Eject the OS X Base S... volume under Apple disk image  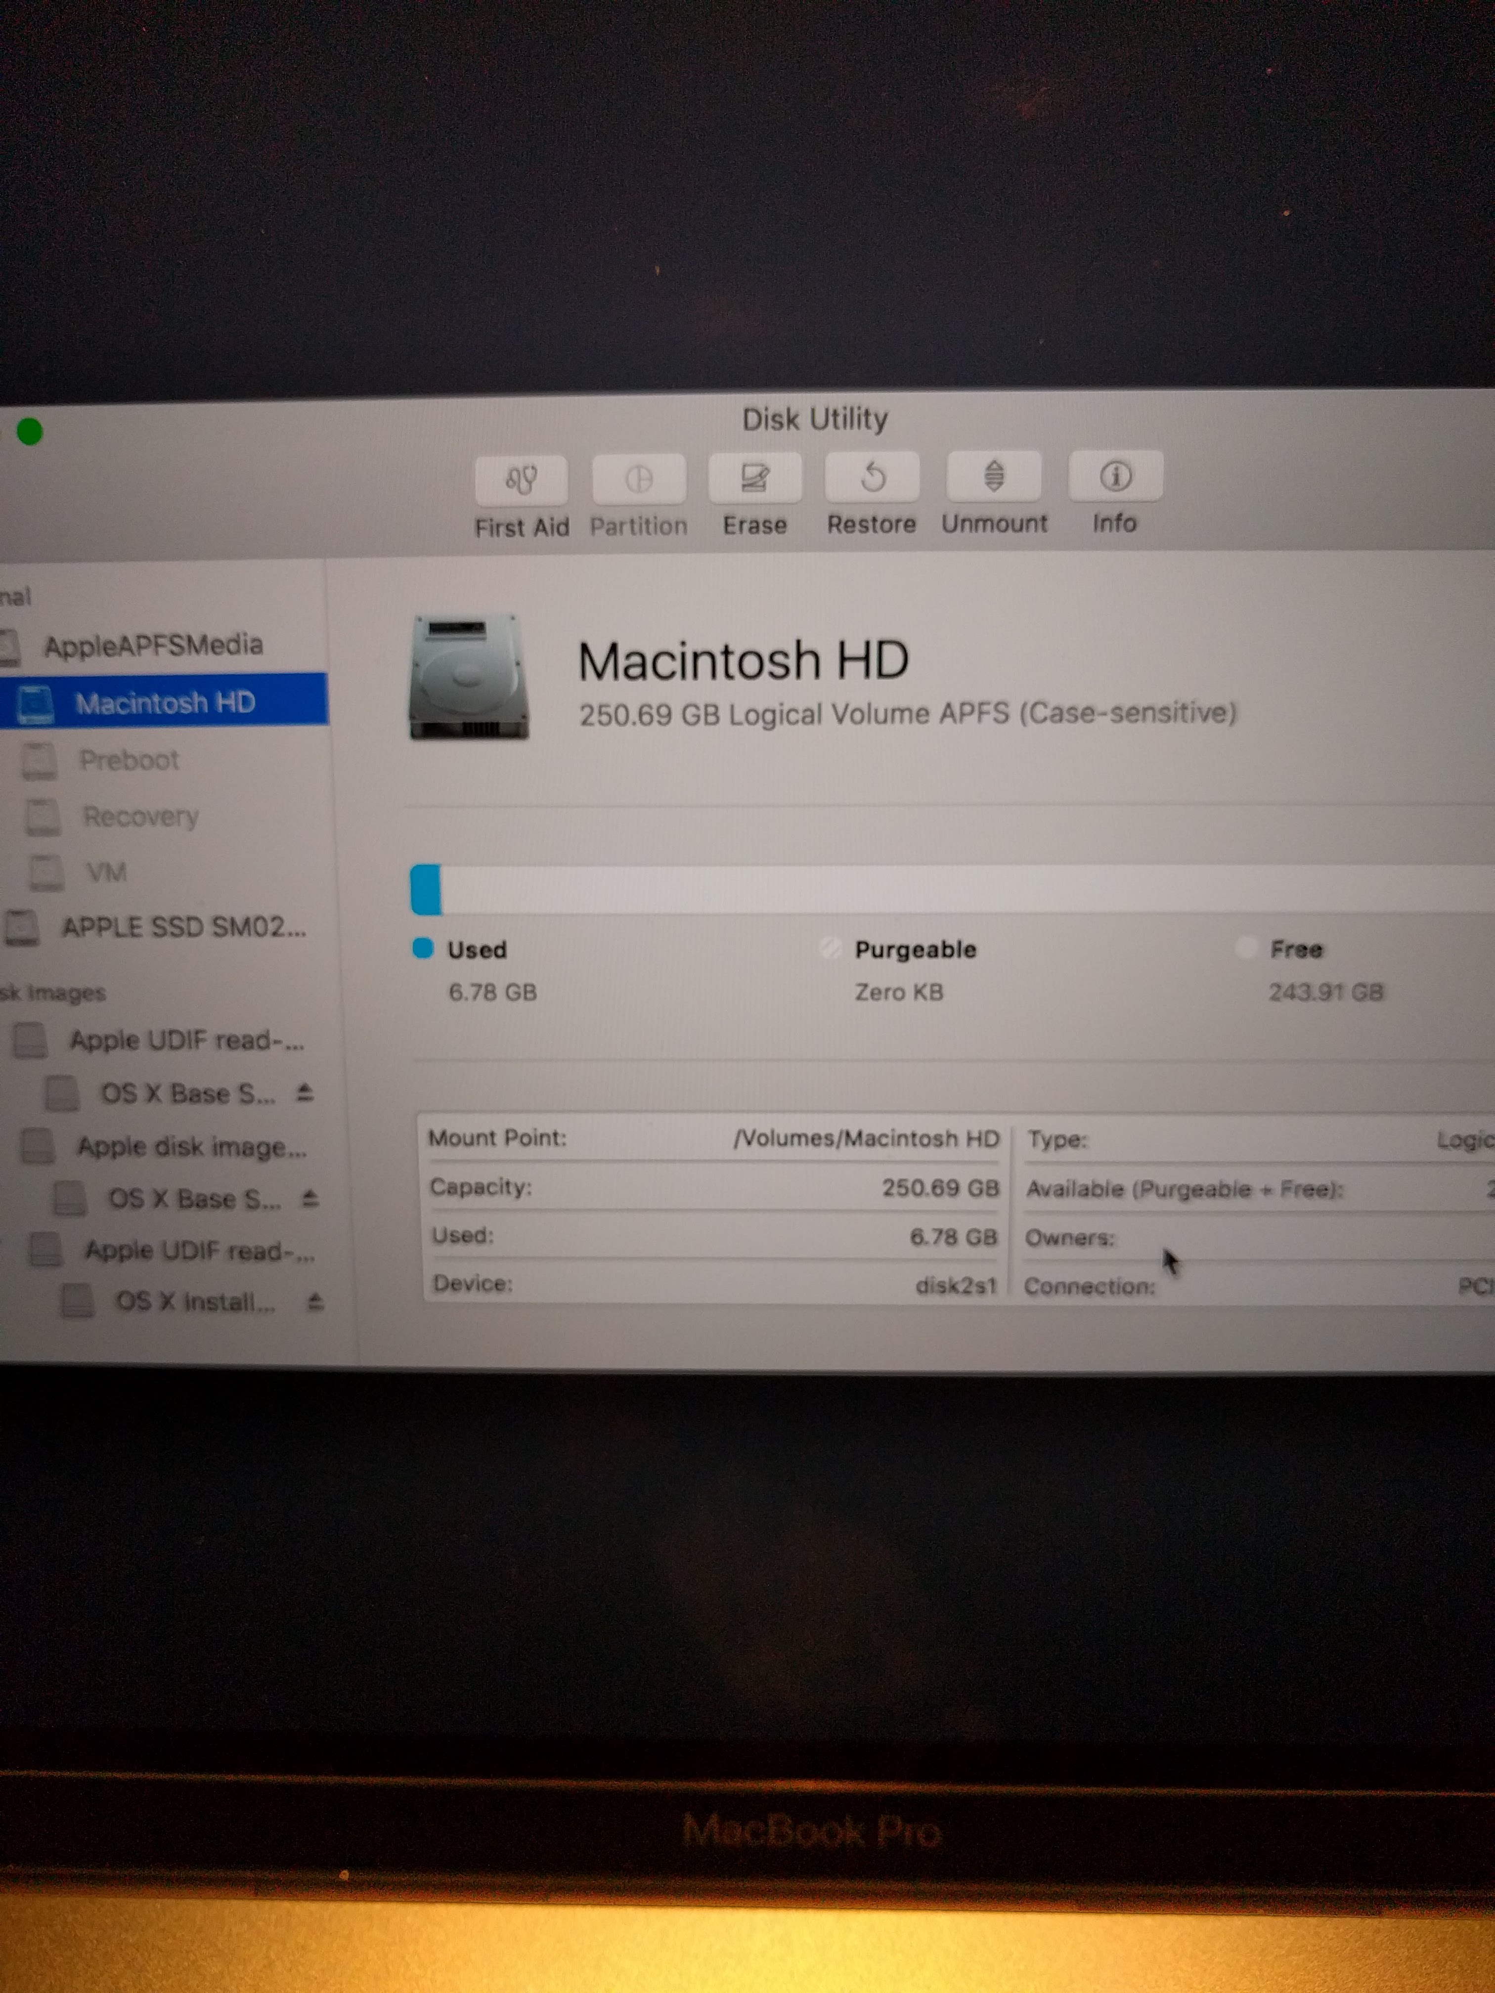point(310,1198)
